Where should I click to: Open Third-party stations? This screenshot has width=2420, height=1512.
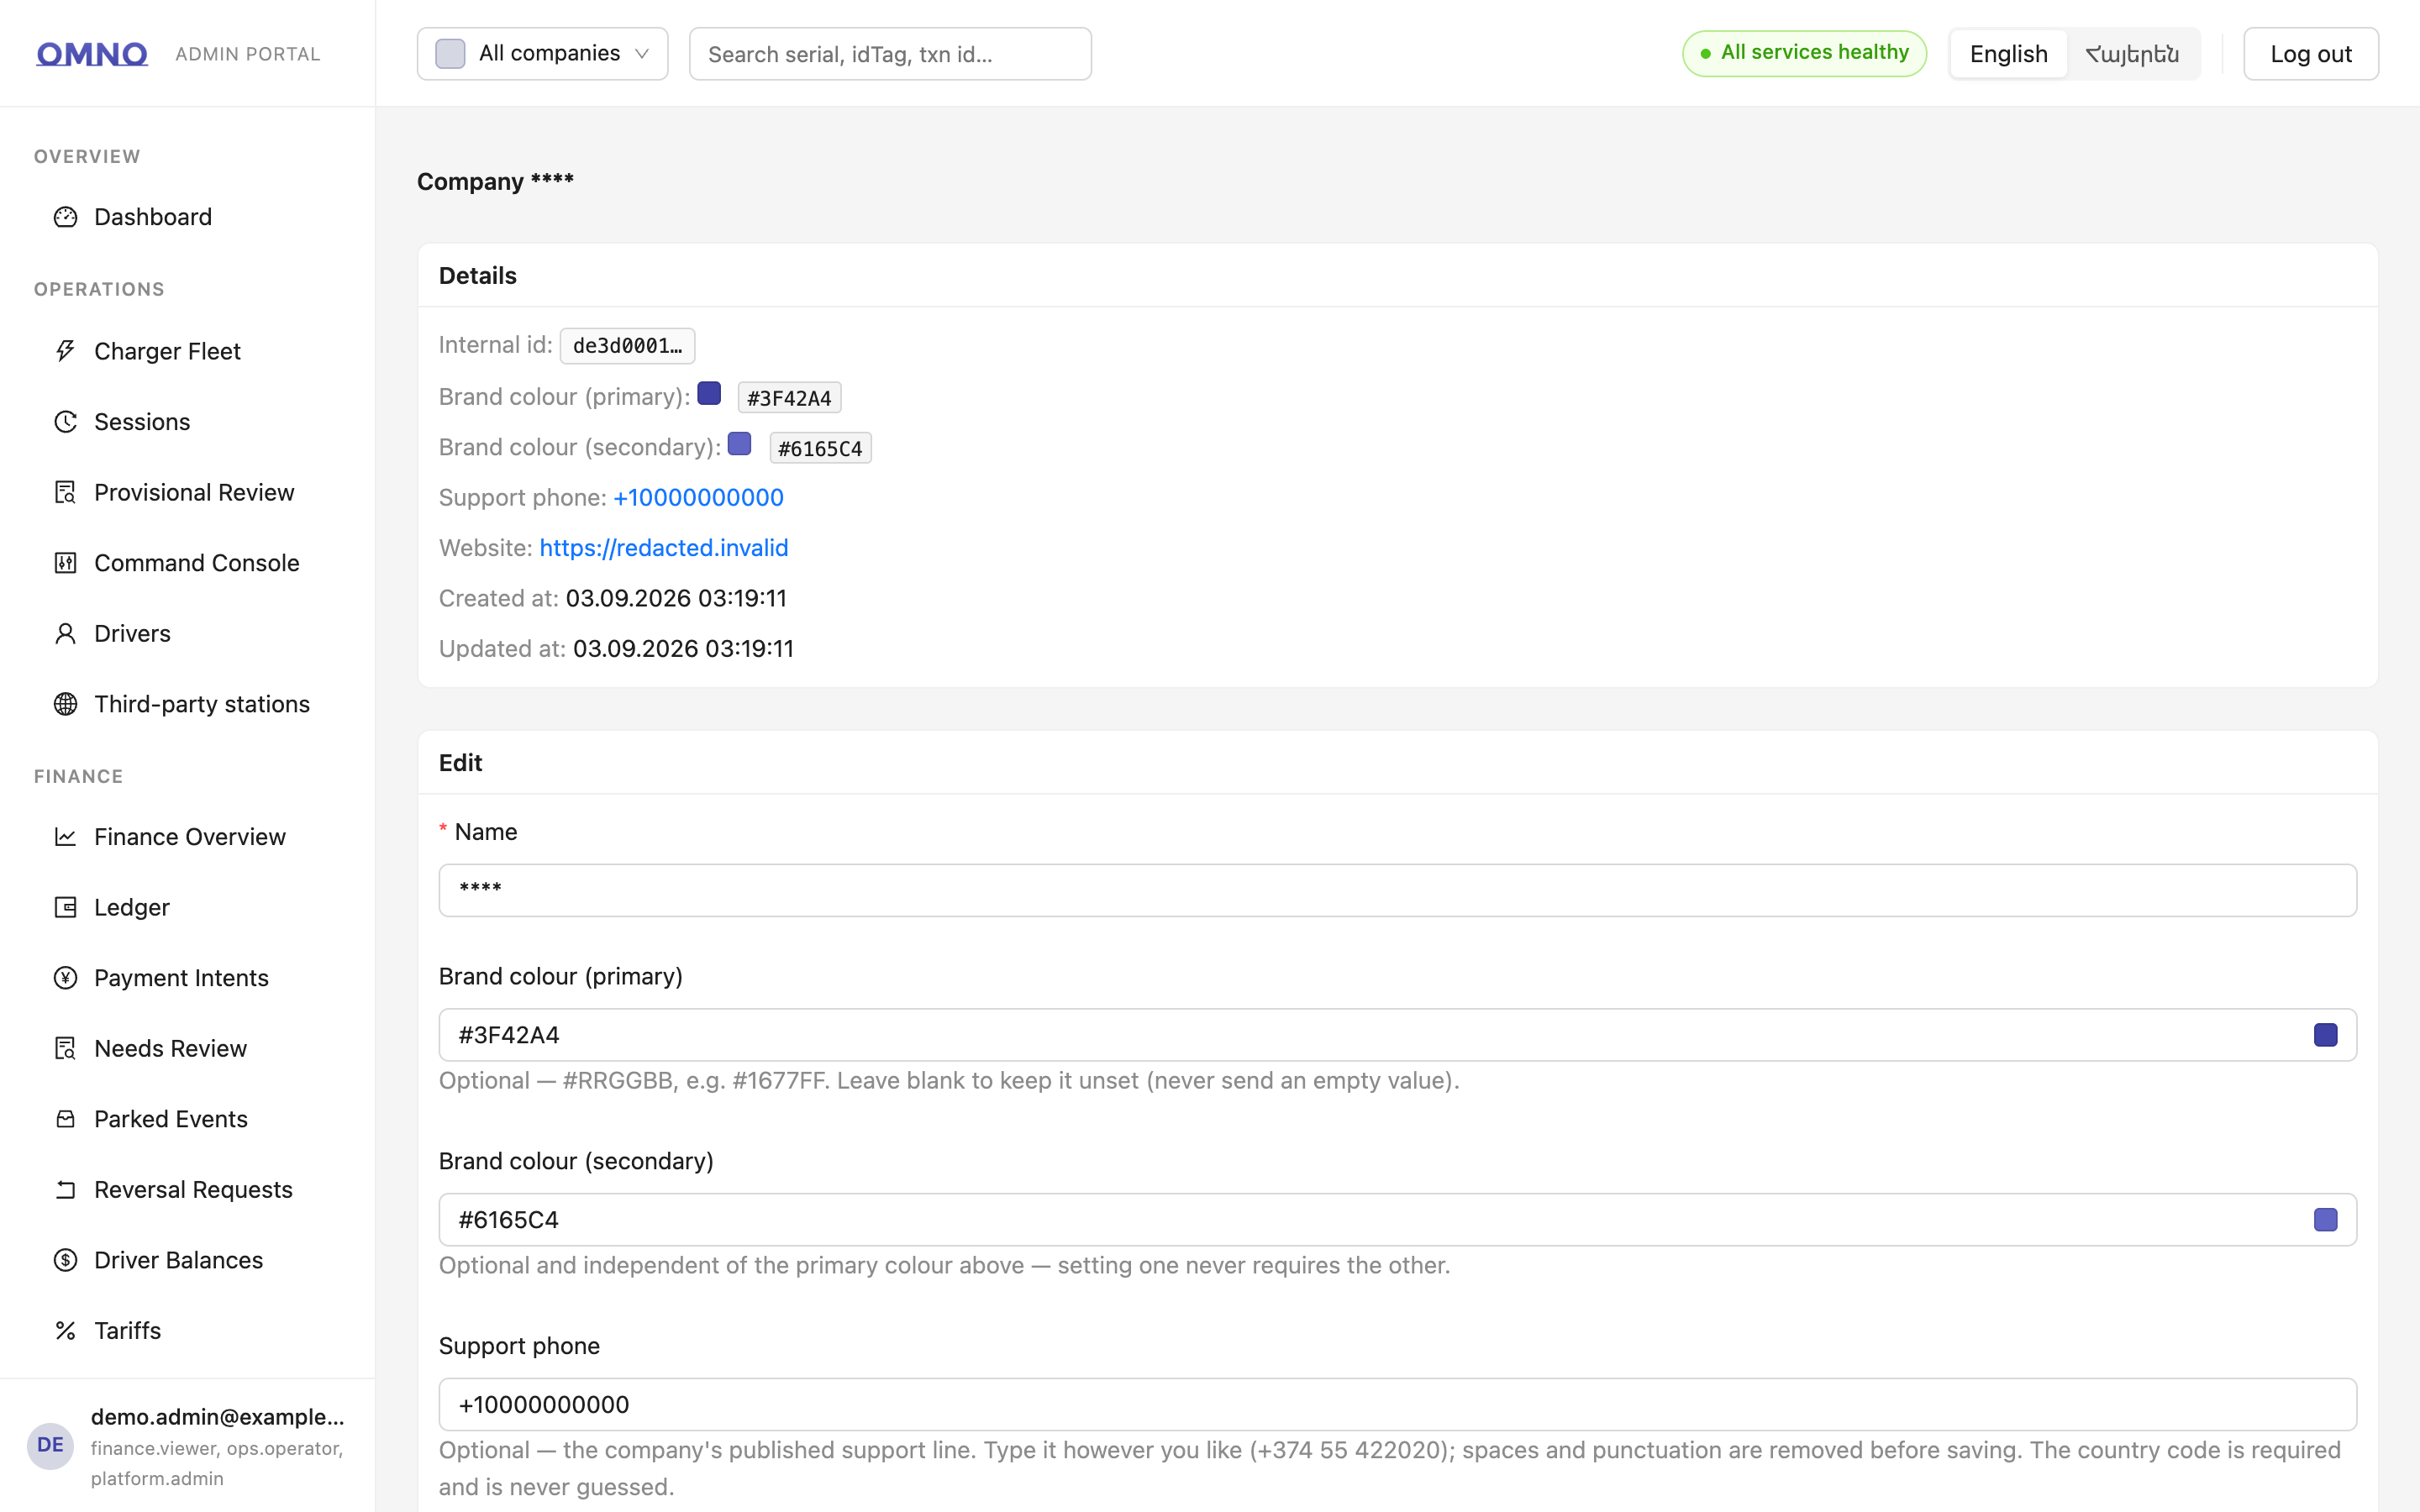point(187,704)
